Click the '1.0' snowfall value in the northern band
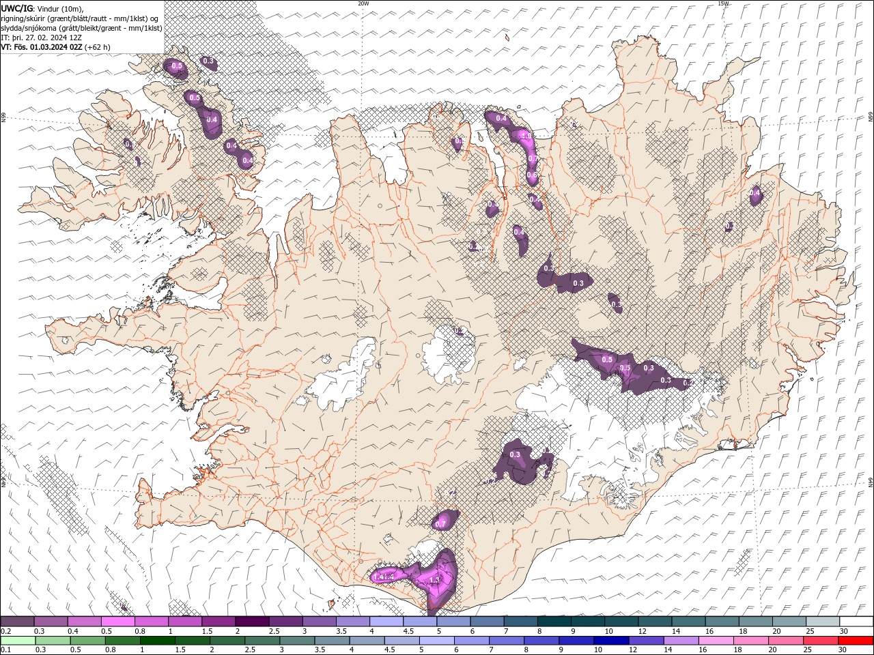 pyautogui.click(x=526, y=136)
